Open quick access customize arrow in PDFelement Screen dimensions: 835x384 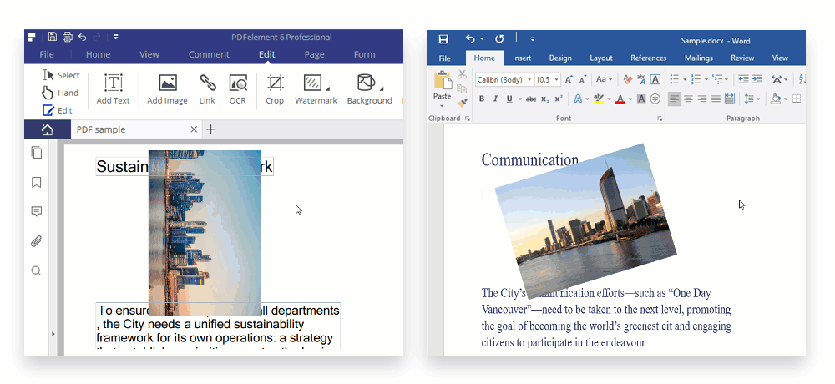115,37
